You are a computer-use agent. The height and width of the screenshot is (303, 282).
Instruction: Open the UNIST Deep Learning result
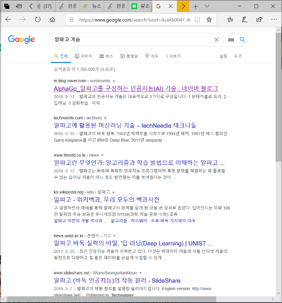133,243
